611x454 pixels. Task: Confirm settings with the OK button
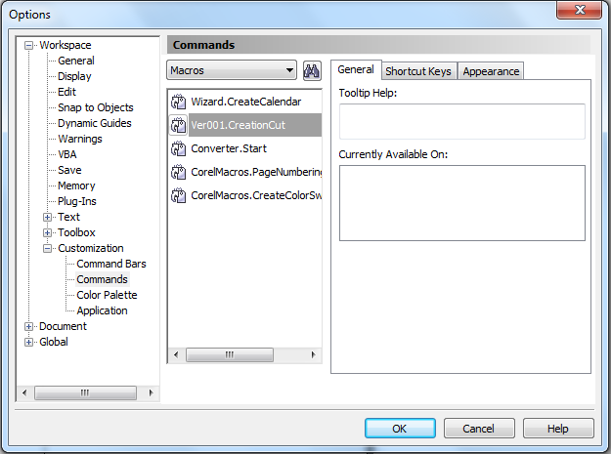[400, 429]
